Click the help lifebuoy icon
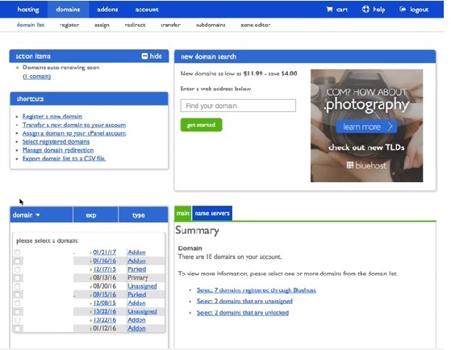 pyautogui.click(x=365, y=9)
